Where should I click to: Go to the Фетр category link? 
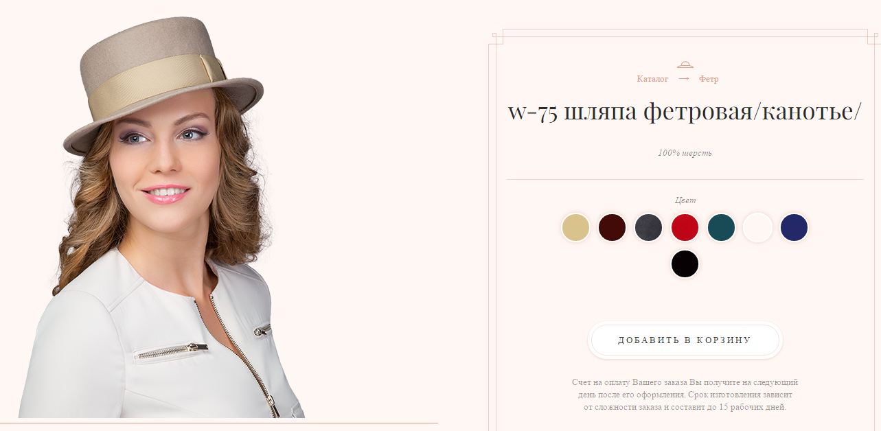coord(709,79)
